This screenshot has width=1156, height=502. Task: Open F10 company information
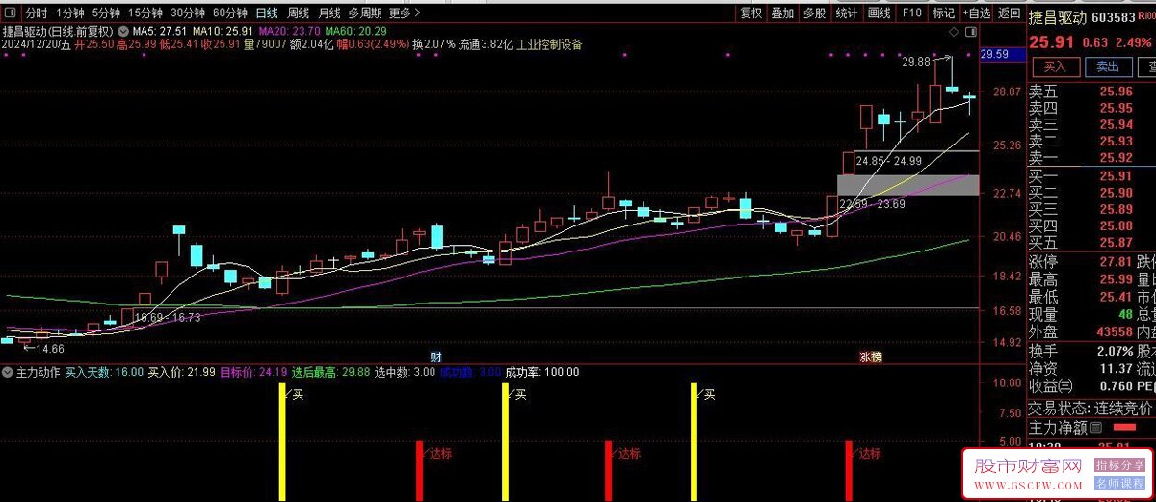coord(911,13)
